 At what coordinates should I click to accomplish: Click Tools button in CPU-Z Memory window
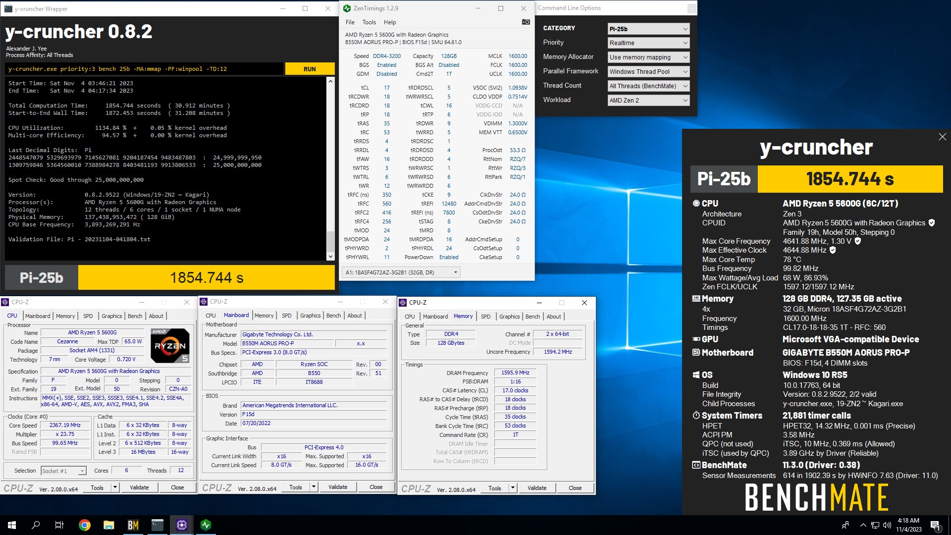click(495, 488)
